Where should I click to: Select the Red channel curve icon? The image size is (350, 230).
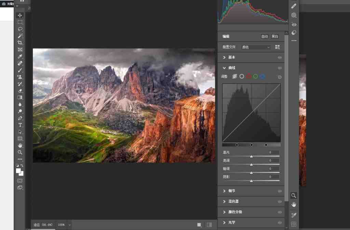click(248, 76)
